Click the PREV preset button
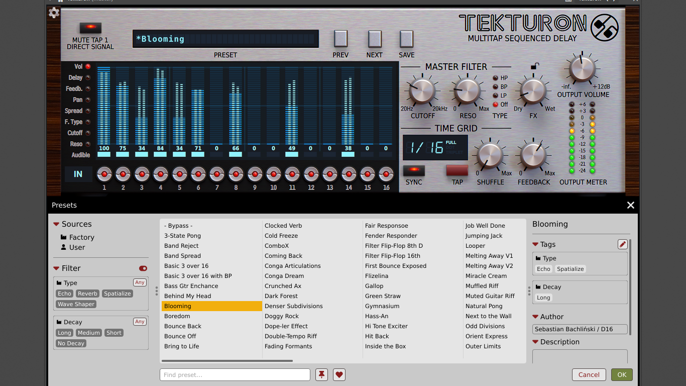The height and width of the screenshot is (386, 686). 340,39
